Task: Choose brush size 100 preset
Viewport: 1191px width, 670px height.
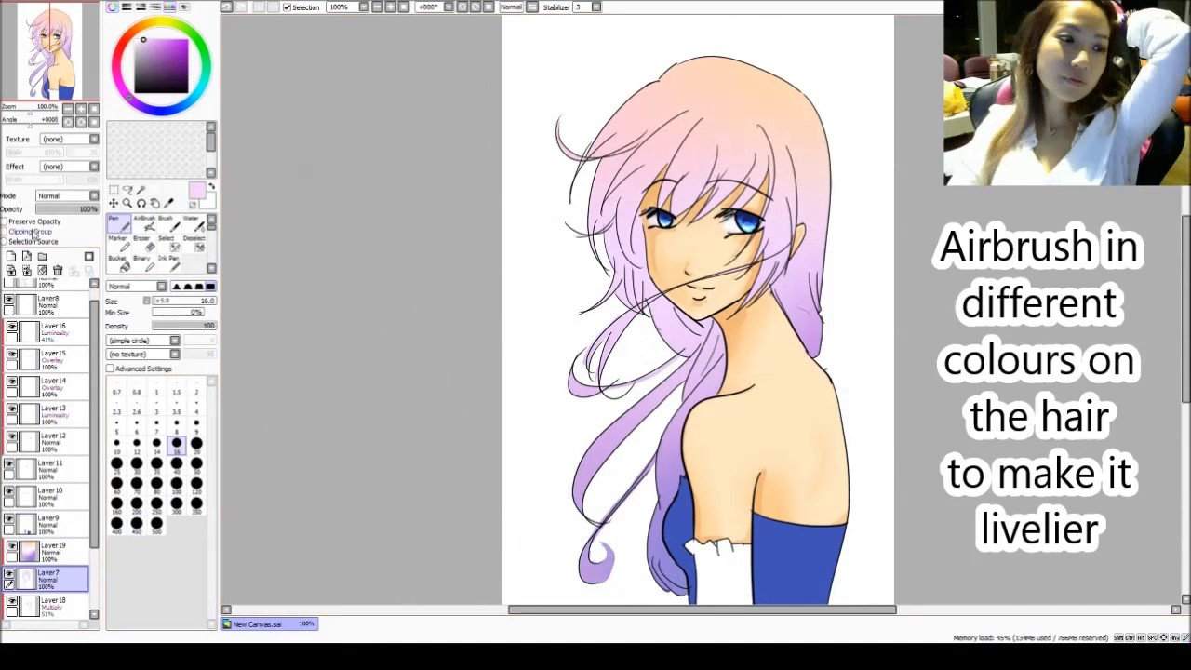Action: [x=177, y=486]
